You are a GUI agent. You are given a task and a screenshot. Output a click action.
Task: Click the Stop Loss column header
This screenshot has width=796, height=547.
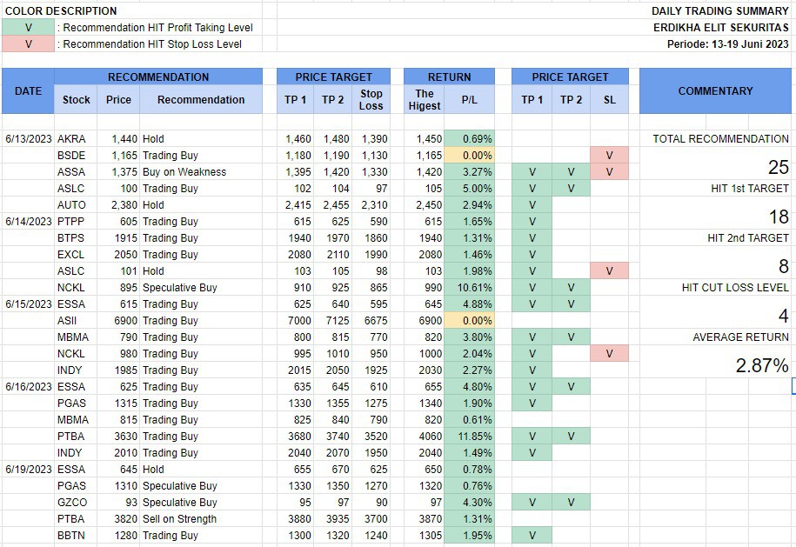point(371,99)
